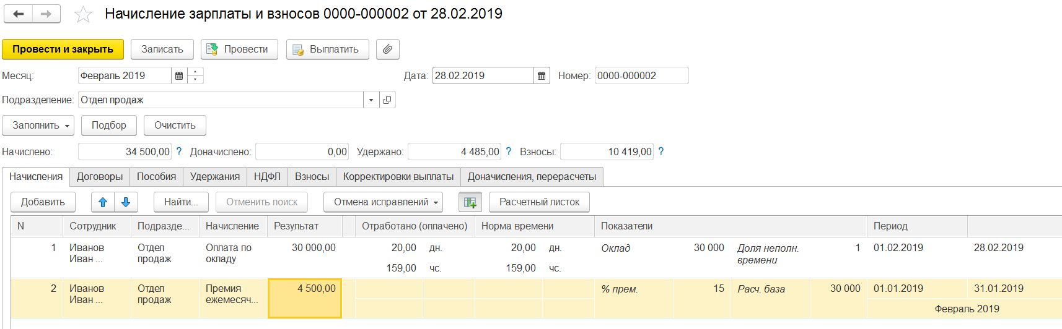The width and height of the screenshot is (1062, 329).
Task: Switch to Начисления tab
Action: (36, 176)
